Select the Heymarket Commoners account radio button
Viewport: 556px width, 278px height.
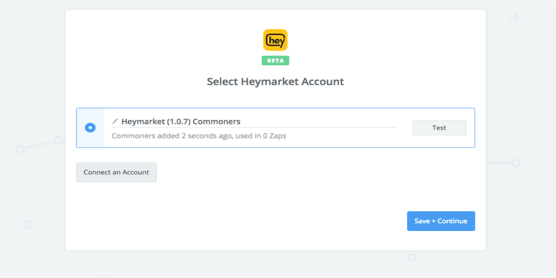click(90, 128)
